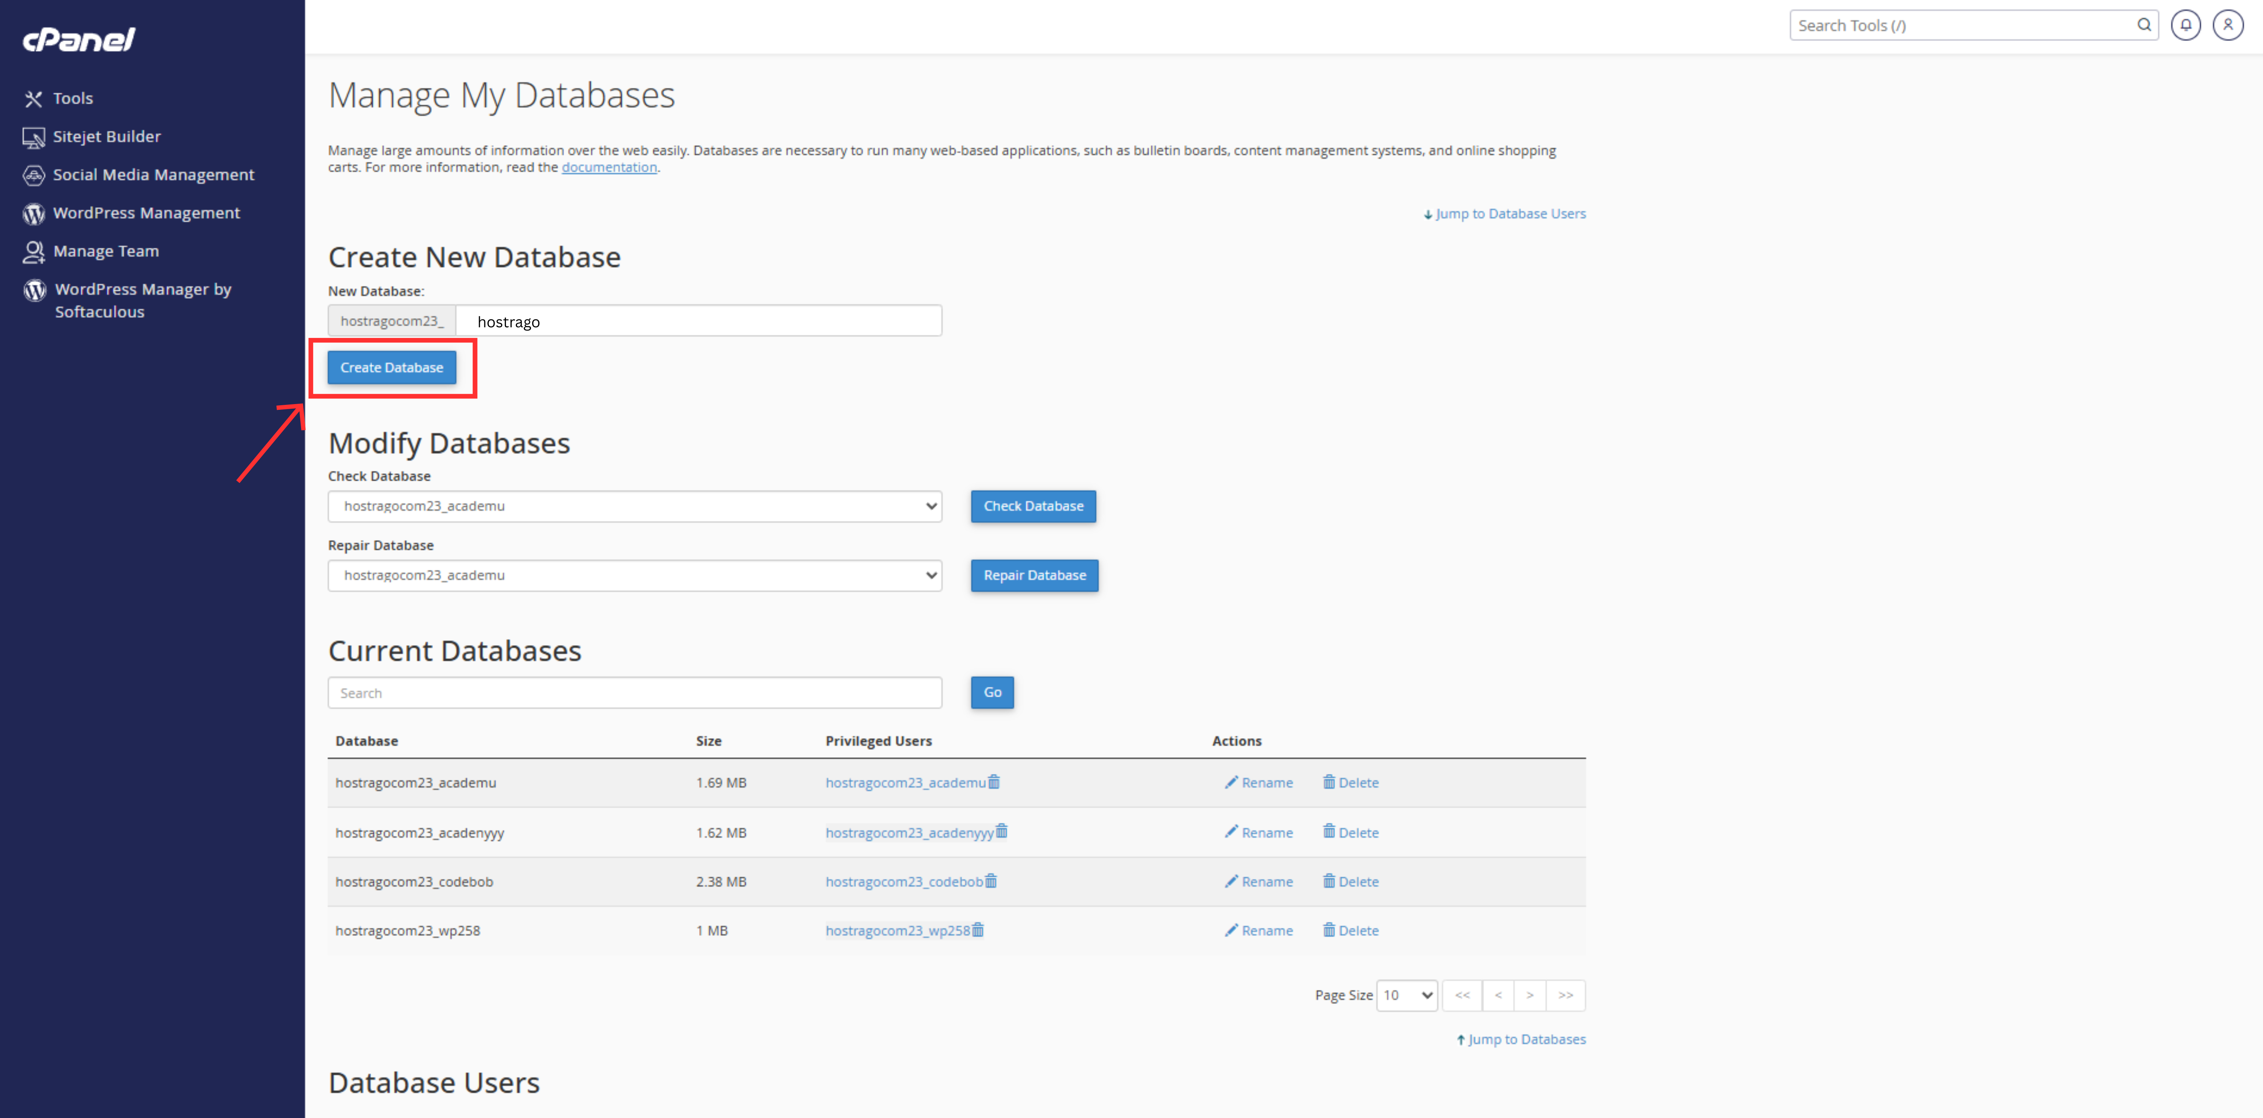
Task: Open privileged user hostragocom23_codebob
Action: point(904,882)
